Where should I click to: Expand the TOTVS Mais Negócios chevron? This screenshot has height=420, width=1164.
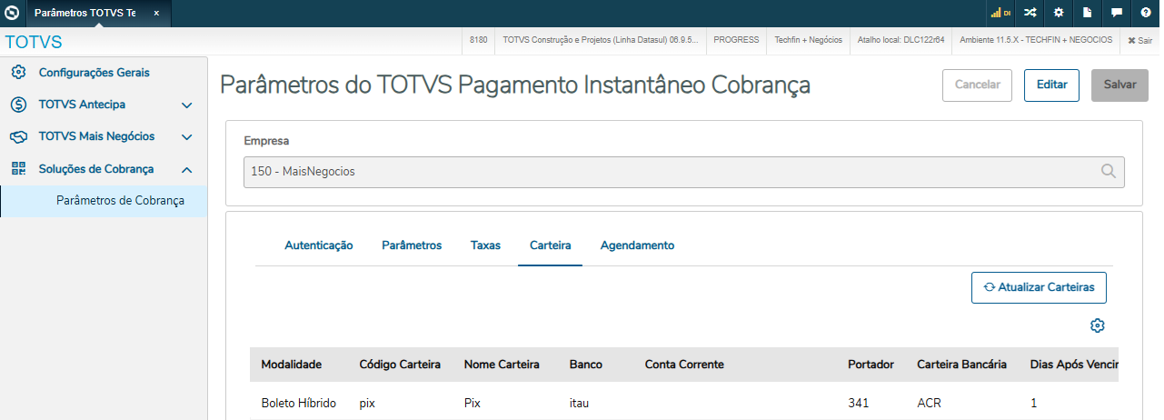(187, 137)
